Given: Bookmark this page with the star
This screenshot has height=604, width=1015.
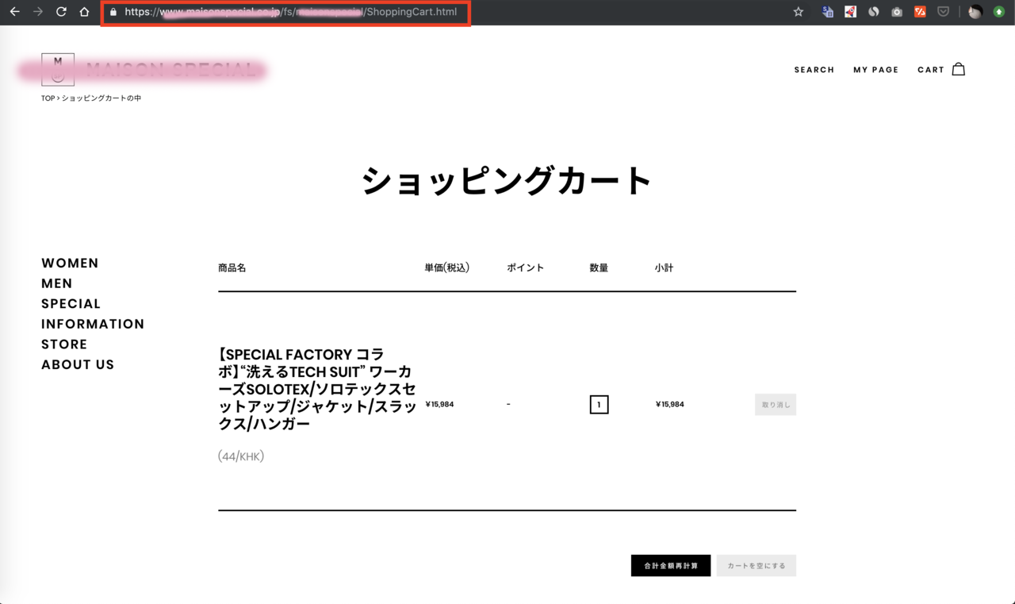Looking at the screenshot, I should 799,12.
